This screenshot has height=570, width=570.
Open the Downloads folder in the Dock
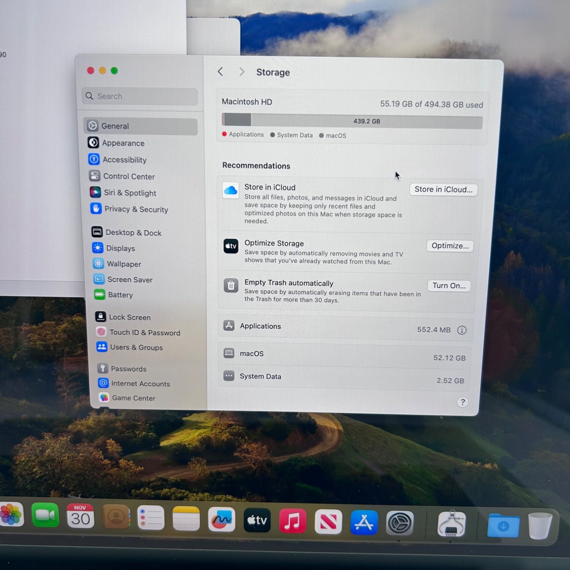tap(503, 526)
